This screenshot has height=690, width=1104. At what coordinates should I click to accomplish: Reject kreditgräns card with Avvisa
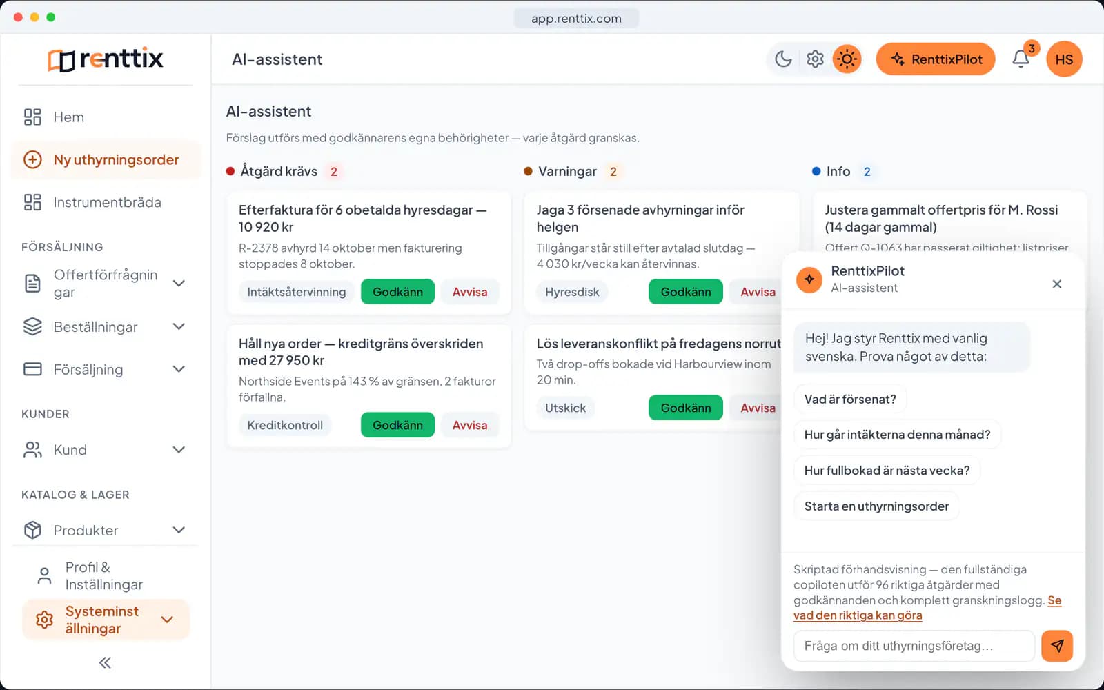pos(470,425)
